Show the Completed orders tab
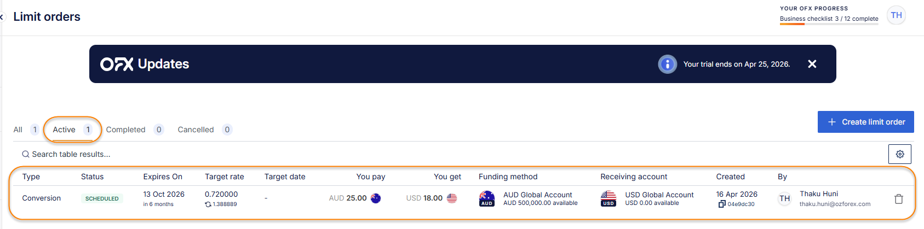The width and height of the screenshot is (924, 229). [125, 130]
